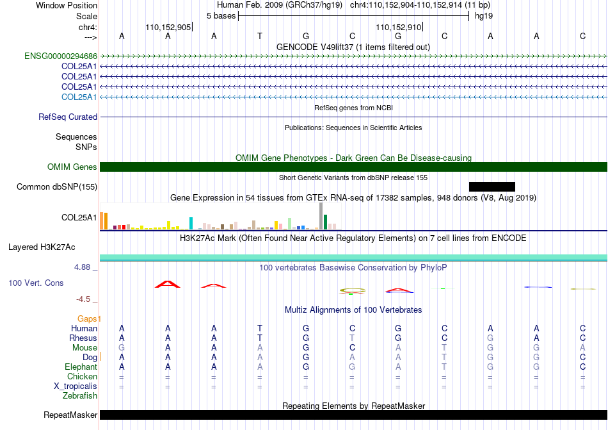Click the turquoise H3K27Ac signal bar
This screenshot has width=608, height=430.
354,258
